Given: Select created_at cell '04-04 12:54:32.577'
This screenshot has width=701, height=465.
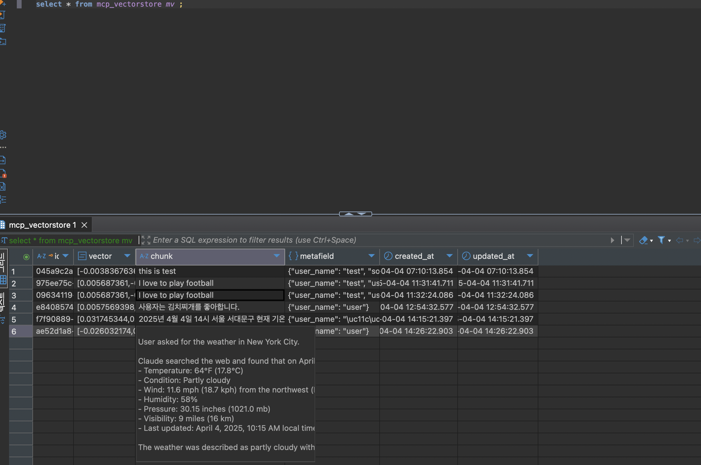Looking at the screenshot, I should 419,307.
